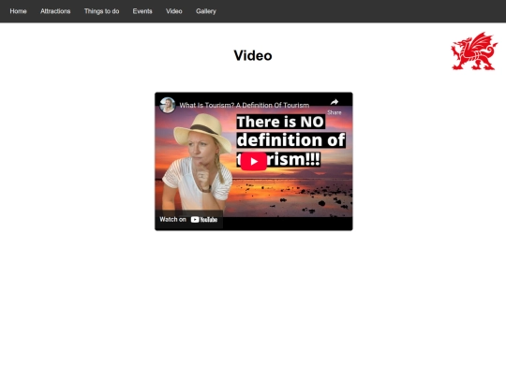Navigate to the Events page
Screen dimensions: 506x379
[x=142, y=11]
